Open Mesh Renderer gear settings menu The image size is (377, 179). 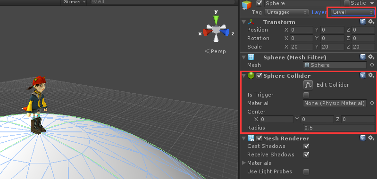point(371,138)
